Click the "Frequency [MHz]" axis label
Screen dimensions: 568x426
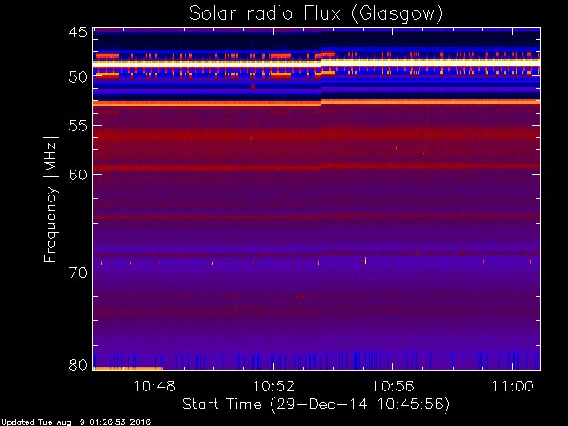(51, 199)
